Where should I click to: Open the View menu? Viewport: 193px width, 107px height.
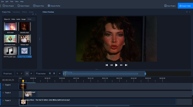point(17,2)
